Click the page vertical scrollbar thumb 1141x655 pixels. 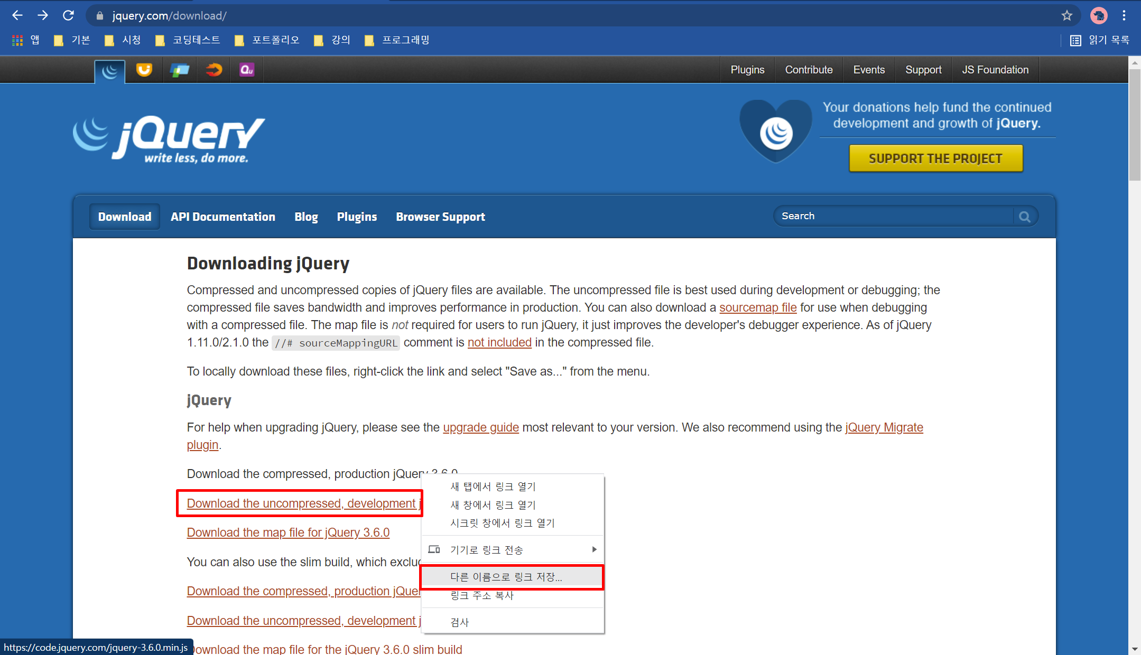click(x=1135, y=124)
